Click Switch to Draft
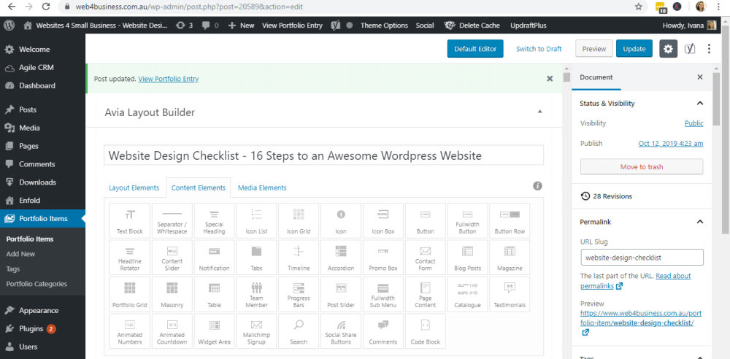 pos(539,48)
